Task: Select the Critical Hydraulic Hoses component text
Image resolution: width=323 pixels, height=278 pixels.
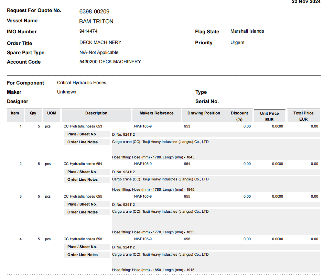Action: (x=82, y=83)
